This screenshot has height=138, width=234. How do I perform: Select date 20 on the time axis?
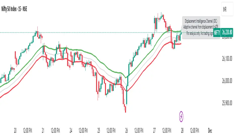click(x=15, y=130)
